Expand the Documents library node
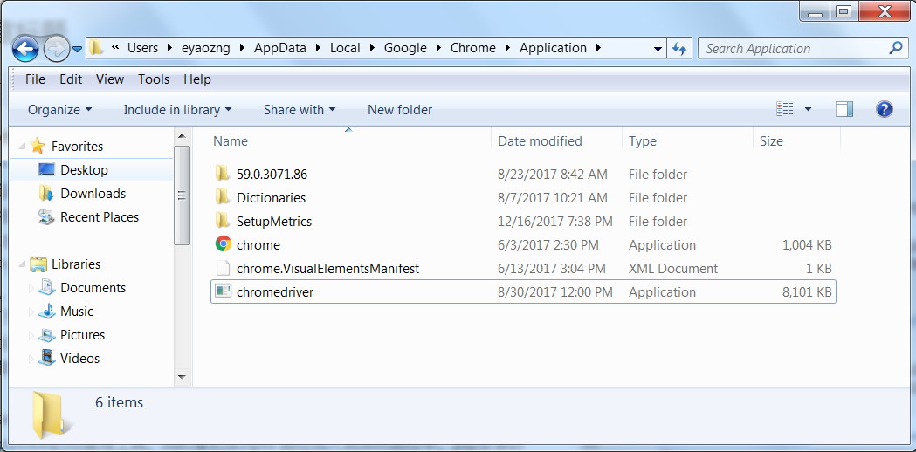This screenshot has width=916, height=452. pyautogui.click(x=31, y=288)
